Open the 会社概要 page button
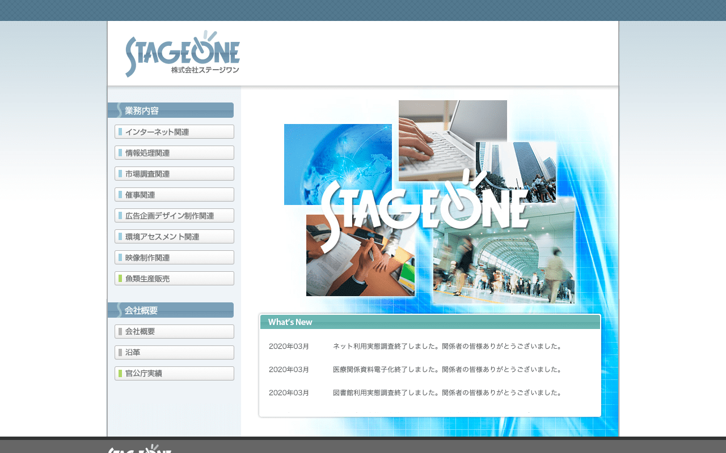The image size is (726, 453). (x=174, y=332)
